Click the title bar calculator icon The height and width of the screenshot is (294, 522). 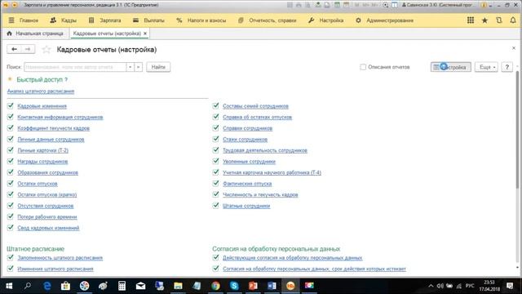coord(337,5)
